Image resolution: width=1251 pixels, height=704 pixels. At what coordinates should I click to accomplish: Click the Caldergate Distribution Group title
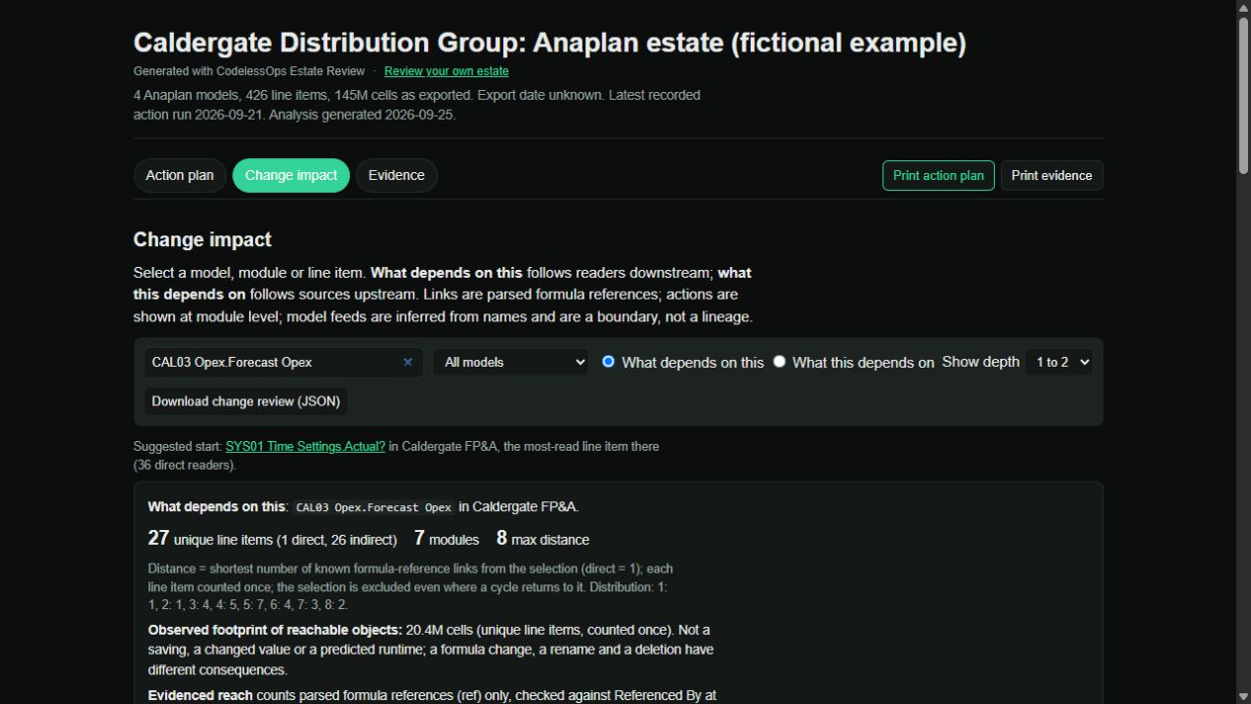tap(550, 43)
